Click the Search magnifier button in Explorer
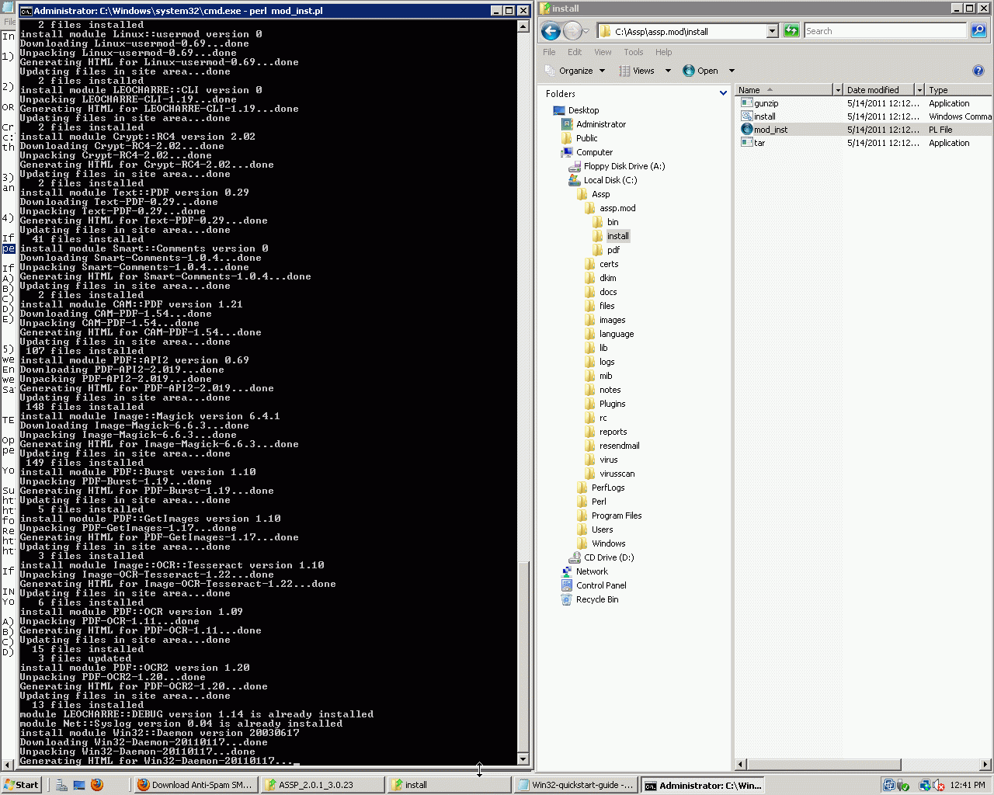The image size is (994, 795). click(978, 31)
